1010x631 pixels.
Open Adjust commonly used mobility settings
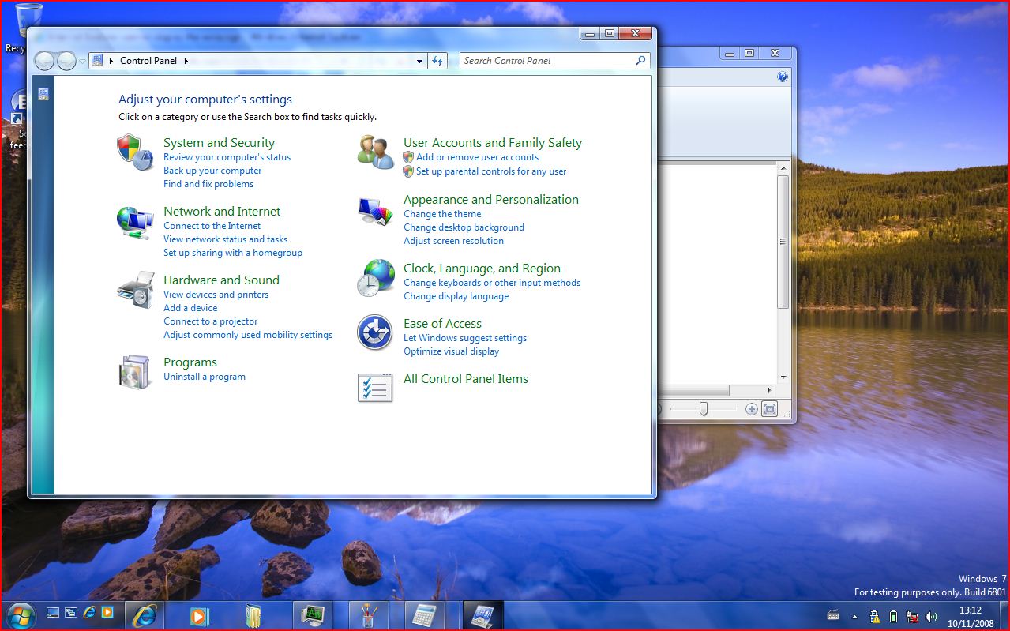tap(248, 335)
